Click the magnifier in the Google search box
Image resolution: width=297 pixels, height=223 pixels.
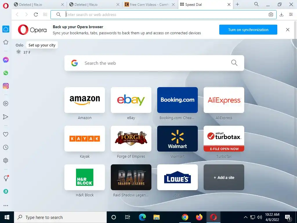coord(234,63)
